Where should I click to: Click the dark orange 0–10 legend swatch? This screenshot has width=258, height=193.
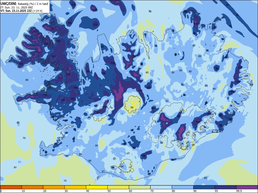[x=11, y=187]
